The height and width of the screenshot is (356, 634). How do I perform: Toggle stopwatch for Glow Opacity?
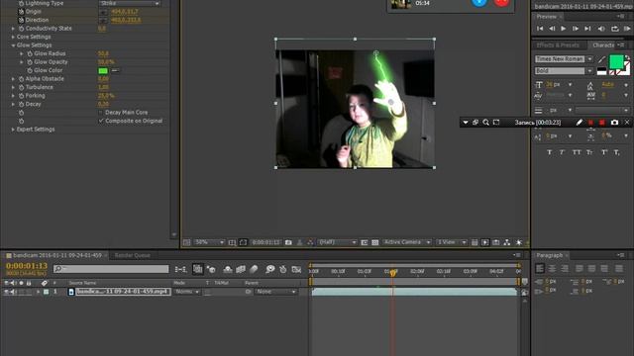tap(30, 62)
